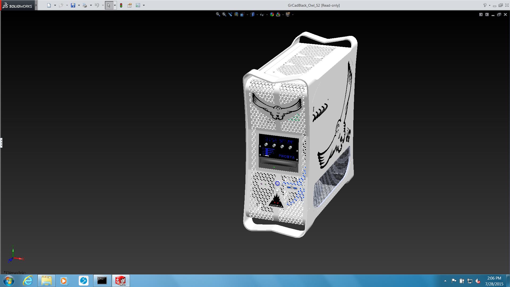Create a New document
Screen dimensions: 510x287
click(x=49, y=5)
